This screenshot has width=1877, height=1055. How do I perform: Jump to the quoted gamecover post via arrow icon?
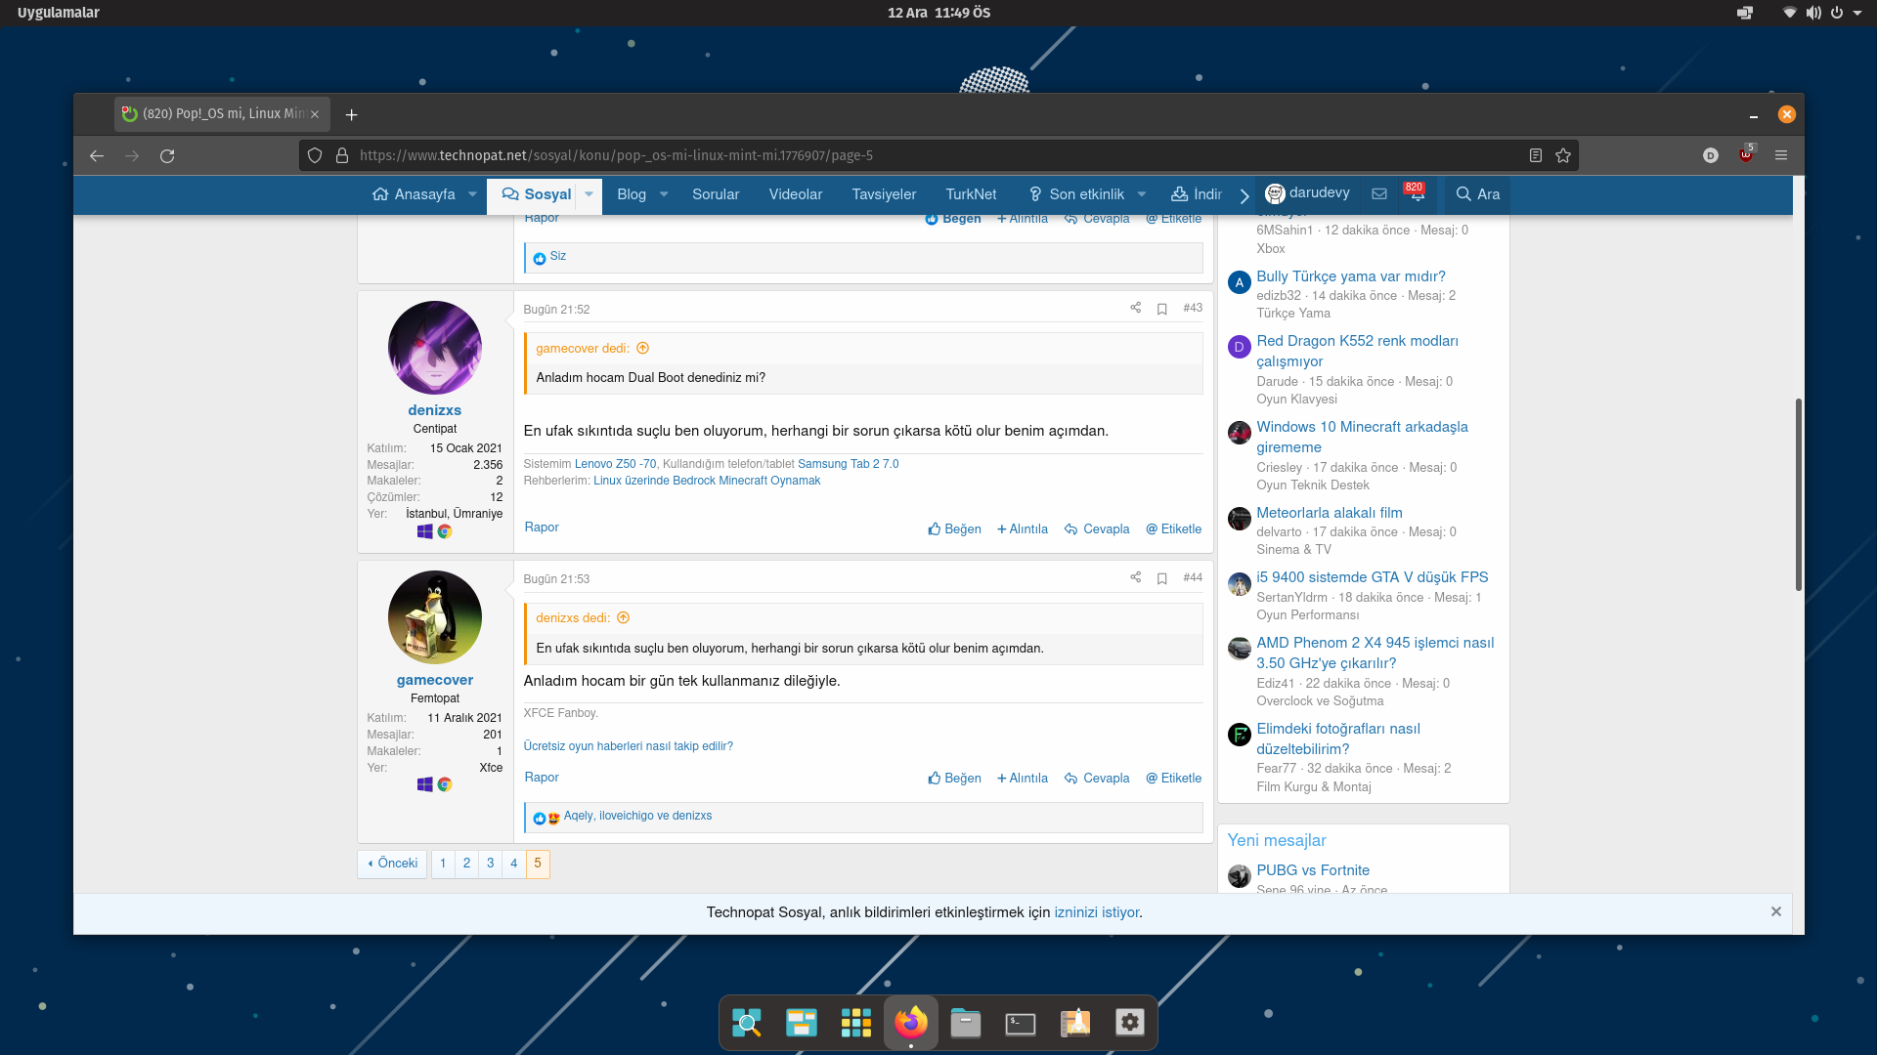643,349
